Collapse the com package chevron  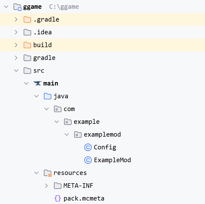[x=47, y=109]
